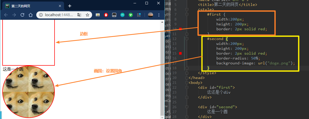This screenshot has height=119, width=309.
Task: Click the <body> tag line
Action: (196, 83)
